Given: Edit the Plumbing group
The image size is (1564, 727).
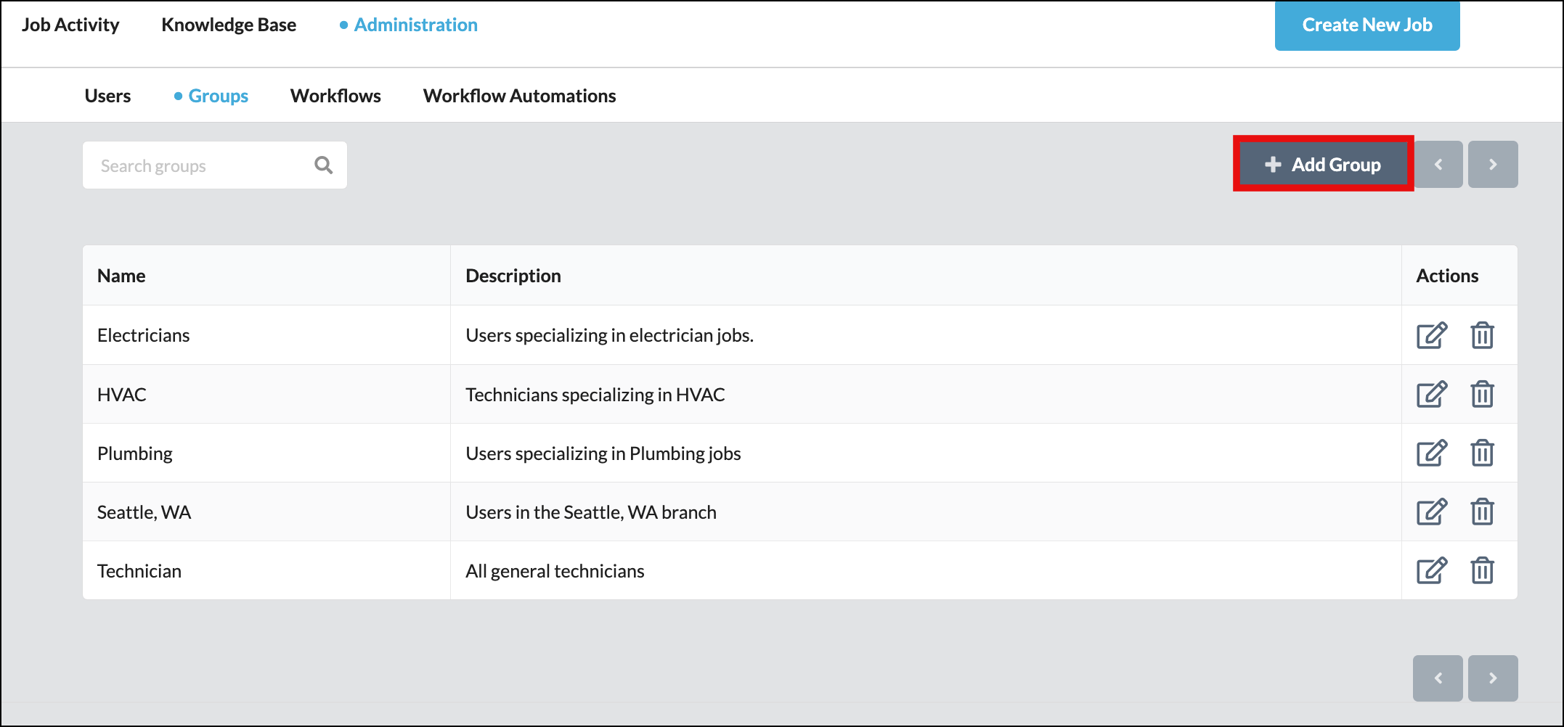Looking at the screenshot, I should pos(1431,453).
